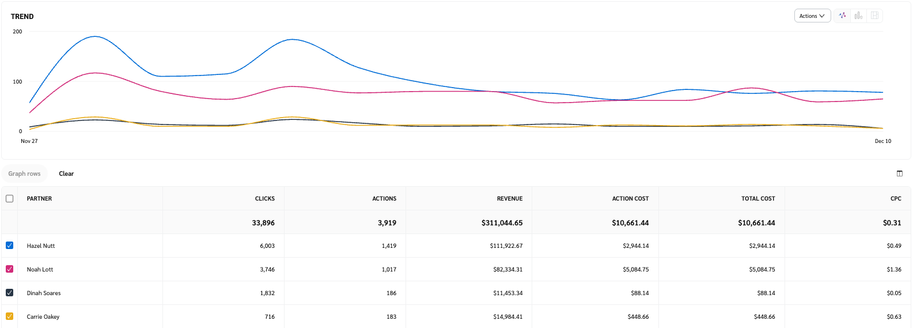Toggle the select-all partners checkbox
This screenshot has height=328, width=913.
point(10,198)
